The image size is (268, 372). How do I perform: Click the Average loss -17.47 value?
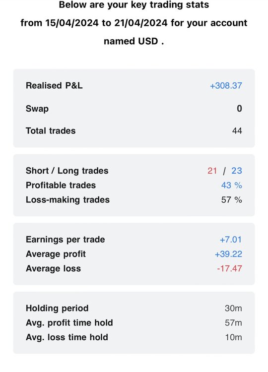(229, 268)
